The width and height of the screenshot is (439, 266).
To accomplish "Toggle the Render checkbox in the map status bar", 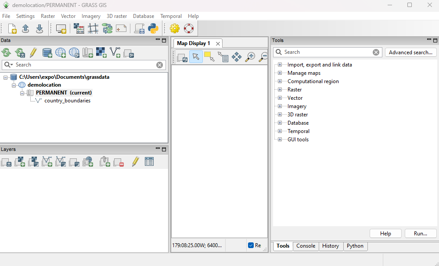I will tap(251, 245).
